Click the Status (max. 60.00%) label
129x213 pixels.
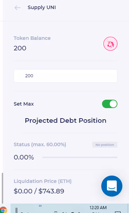tap(40, 144)
